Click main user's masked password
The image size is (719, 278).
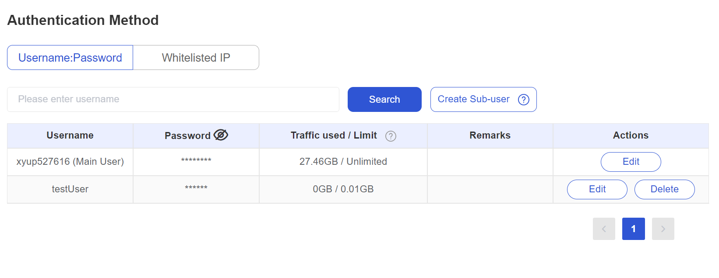pyautogui.click(x=196, y=160)
